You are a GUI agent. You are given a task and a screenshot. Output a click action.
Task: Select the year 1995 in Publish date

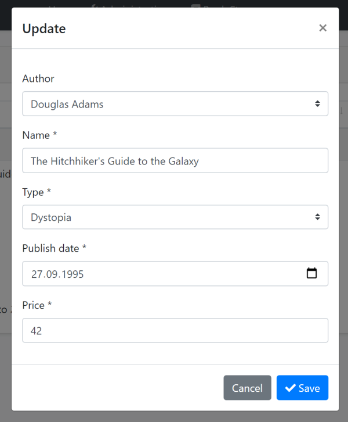71,274
